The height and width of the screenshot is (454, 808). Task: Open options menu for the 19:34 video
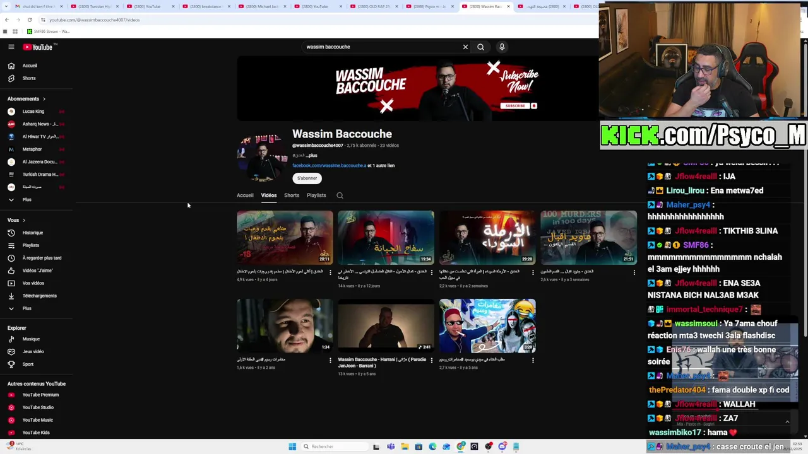[x=432, y=272]
